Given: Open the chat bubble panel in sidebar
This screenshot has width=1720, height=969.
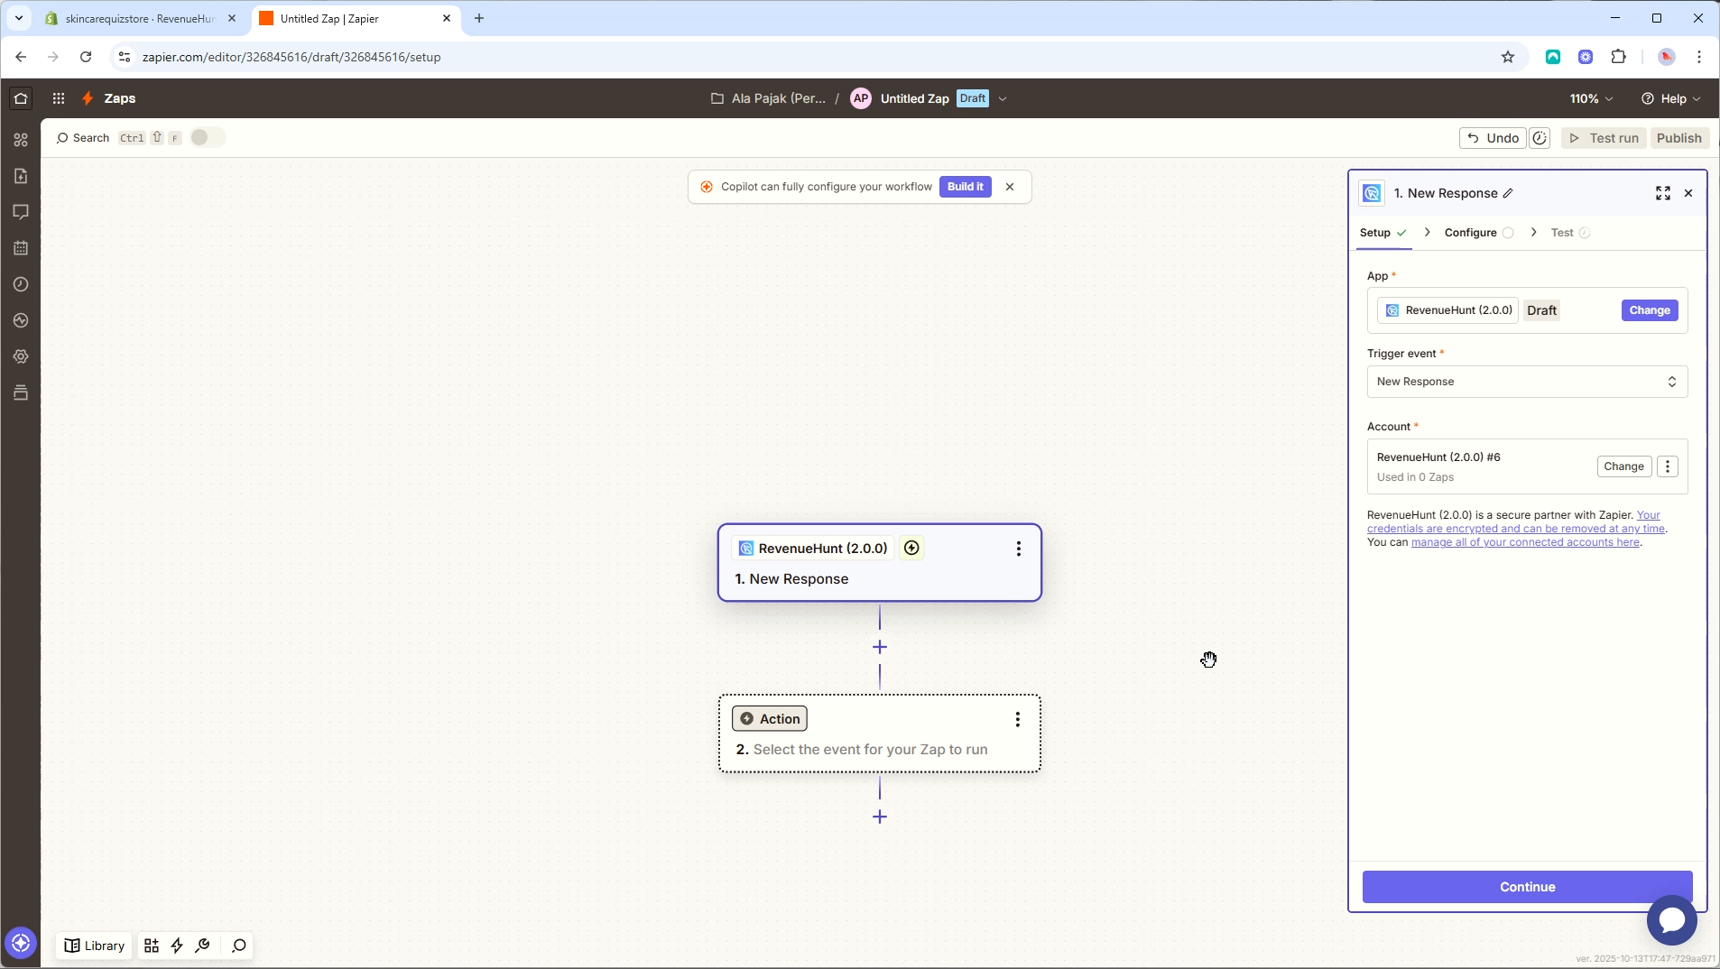Looking at the screenshot, I should point(20,212).
